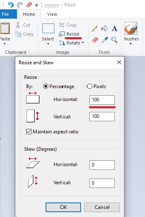Activate the Magnifier tool

tap(114, 40)
